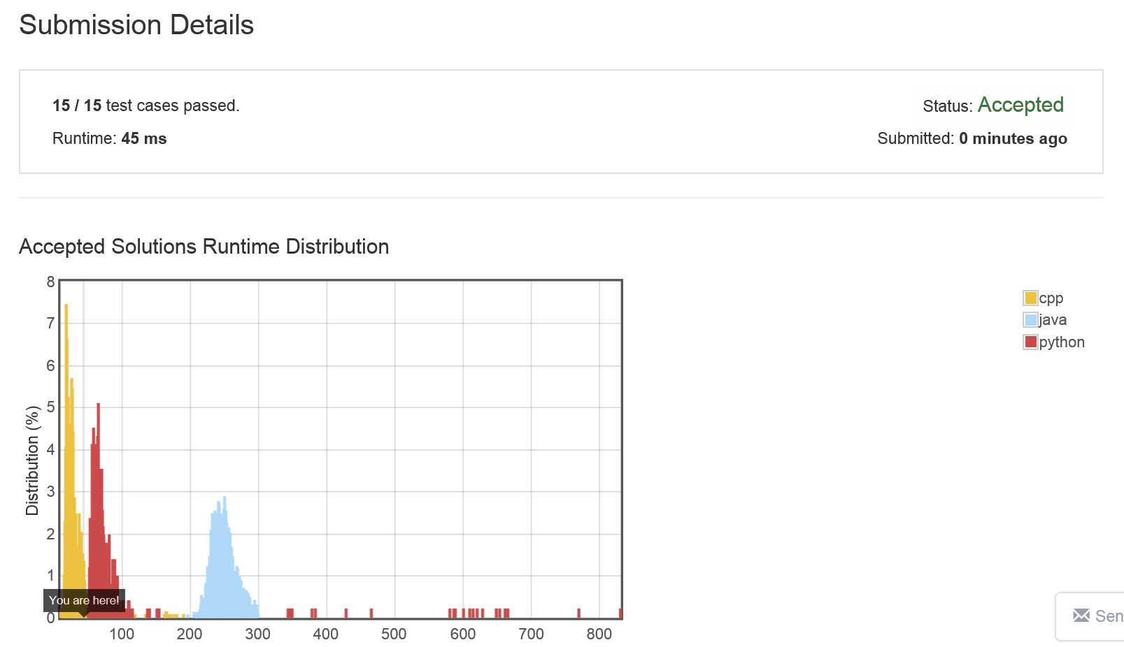The height and width of the screenshot is (647, 1124).
Task: Click the 100 x-axis tick label
Action: pos(122,634)
